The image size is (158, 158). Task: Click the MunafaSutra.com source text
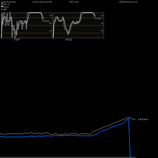(x=130, y=2)
